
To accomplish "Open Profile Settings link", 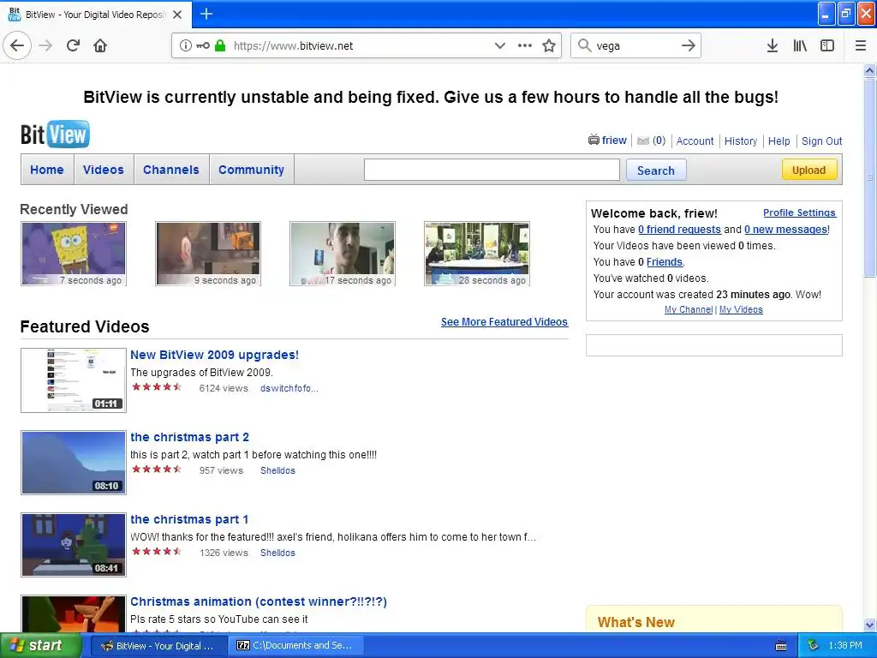I will pos(799,212).
